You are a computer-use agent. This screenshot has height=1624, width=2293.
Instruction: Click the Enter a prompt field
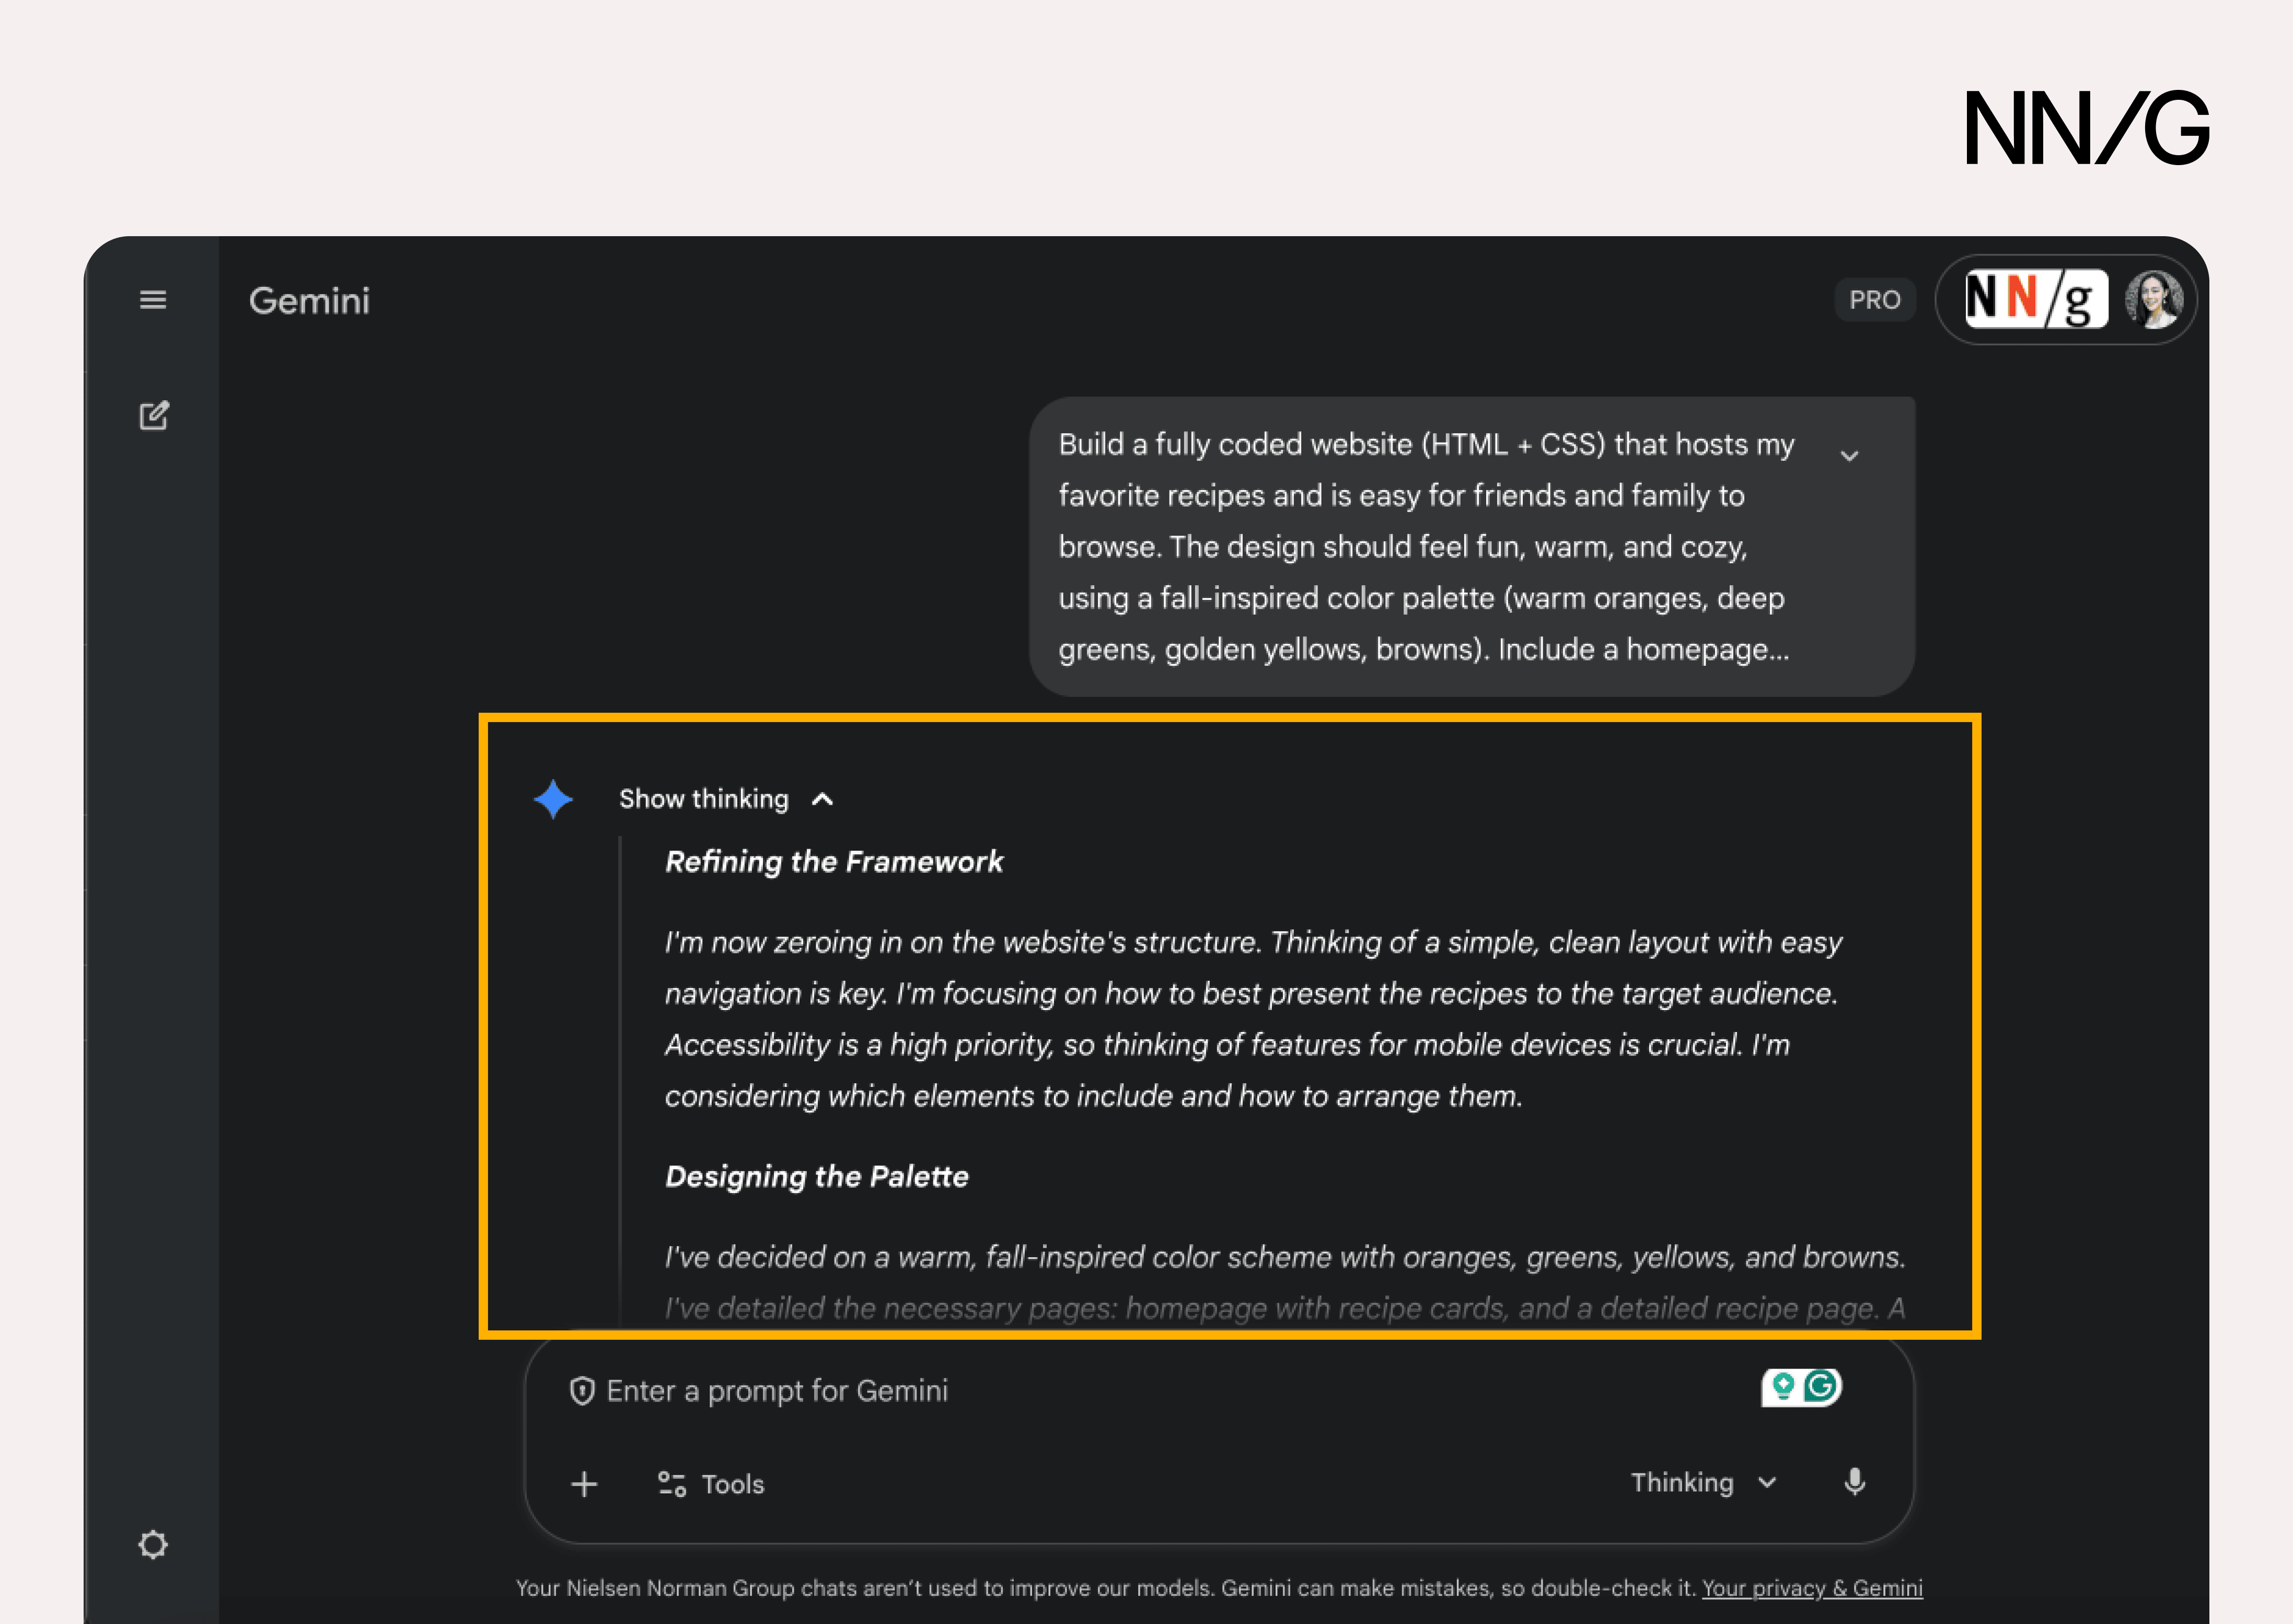(x=1000, y=1390)
